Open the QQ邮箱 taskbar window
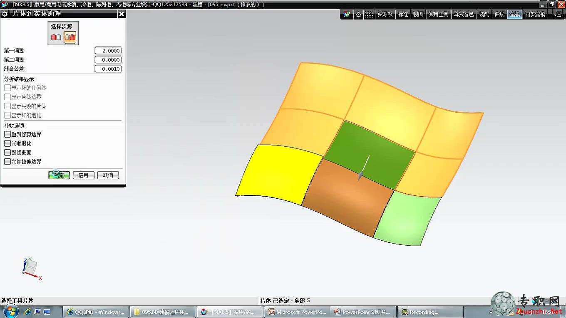 (96, 312)
